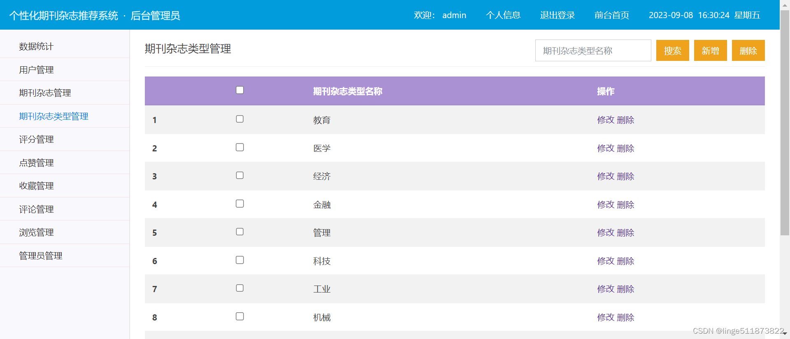The width and height of the screenshot is (790, 339).
Task: Click 退出登录 in the top bar
Action: tap(557, 15)
